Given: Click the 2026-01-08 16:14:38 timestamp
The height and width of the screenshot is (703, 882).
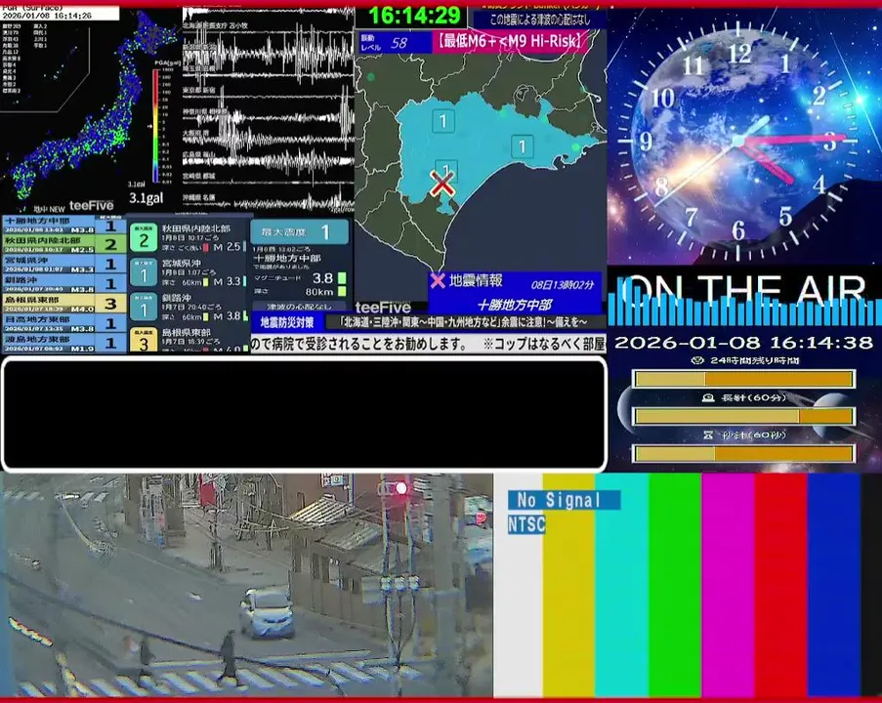Looking at the screenshot, I should click(743, 343).
